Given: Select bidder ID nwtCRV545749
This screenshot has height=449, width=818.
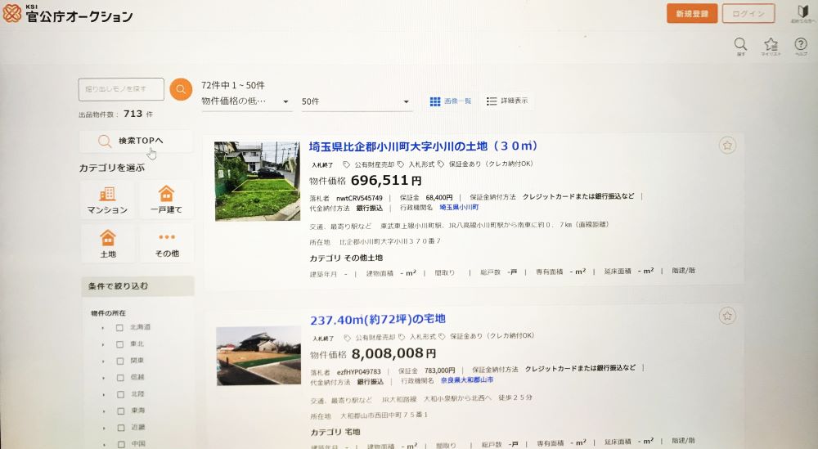Looking at the screenshot, I should [x=359, y=198].
